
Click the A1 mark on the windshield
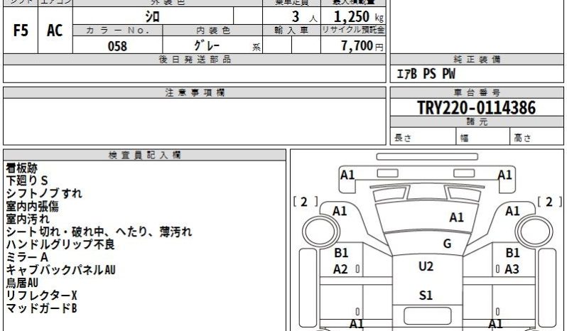(x=456, y=217)
